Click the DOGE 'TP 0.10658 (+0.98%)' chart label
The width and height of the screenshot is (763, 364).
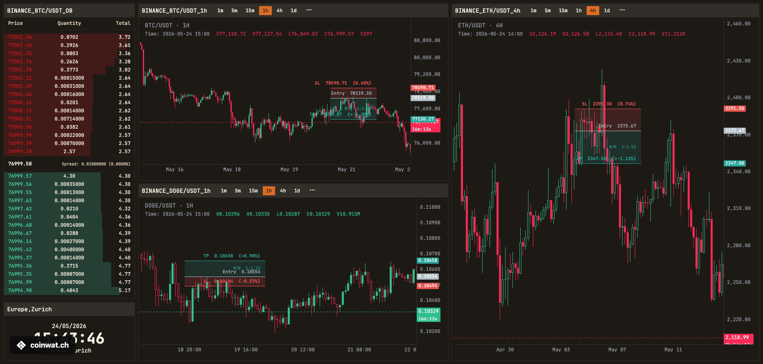[232, 256]
